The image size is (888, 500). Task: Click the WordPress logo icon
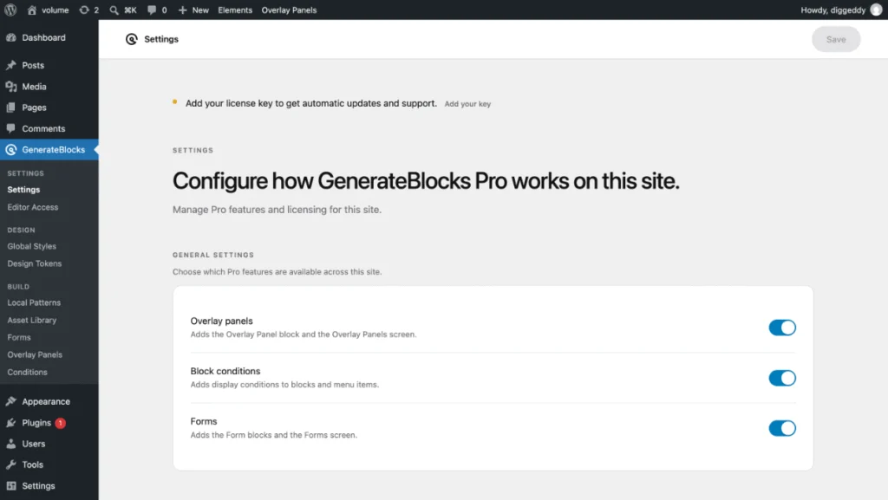10,10
